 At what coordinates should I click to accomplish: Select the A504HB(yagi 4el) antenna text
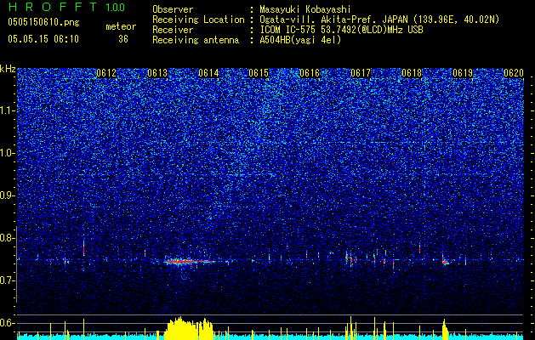point(300,40)
